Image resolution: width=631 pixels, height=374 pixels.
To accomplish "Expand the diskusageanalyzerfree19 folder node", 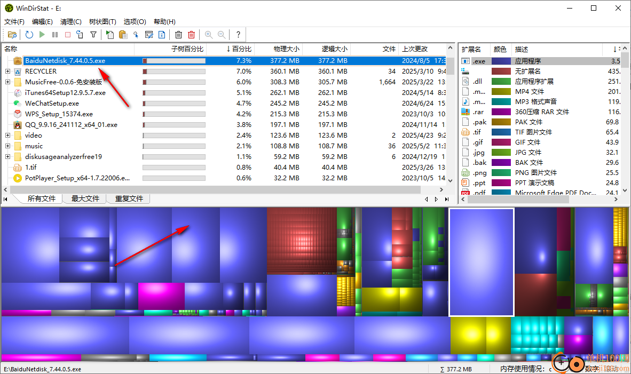I will (x=7, y=157).
